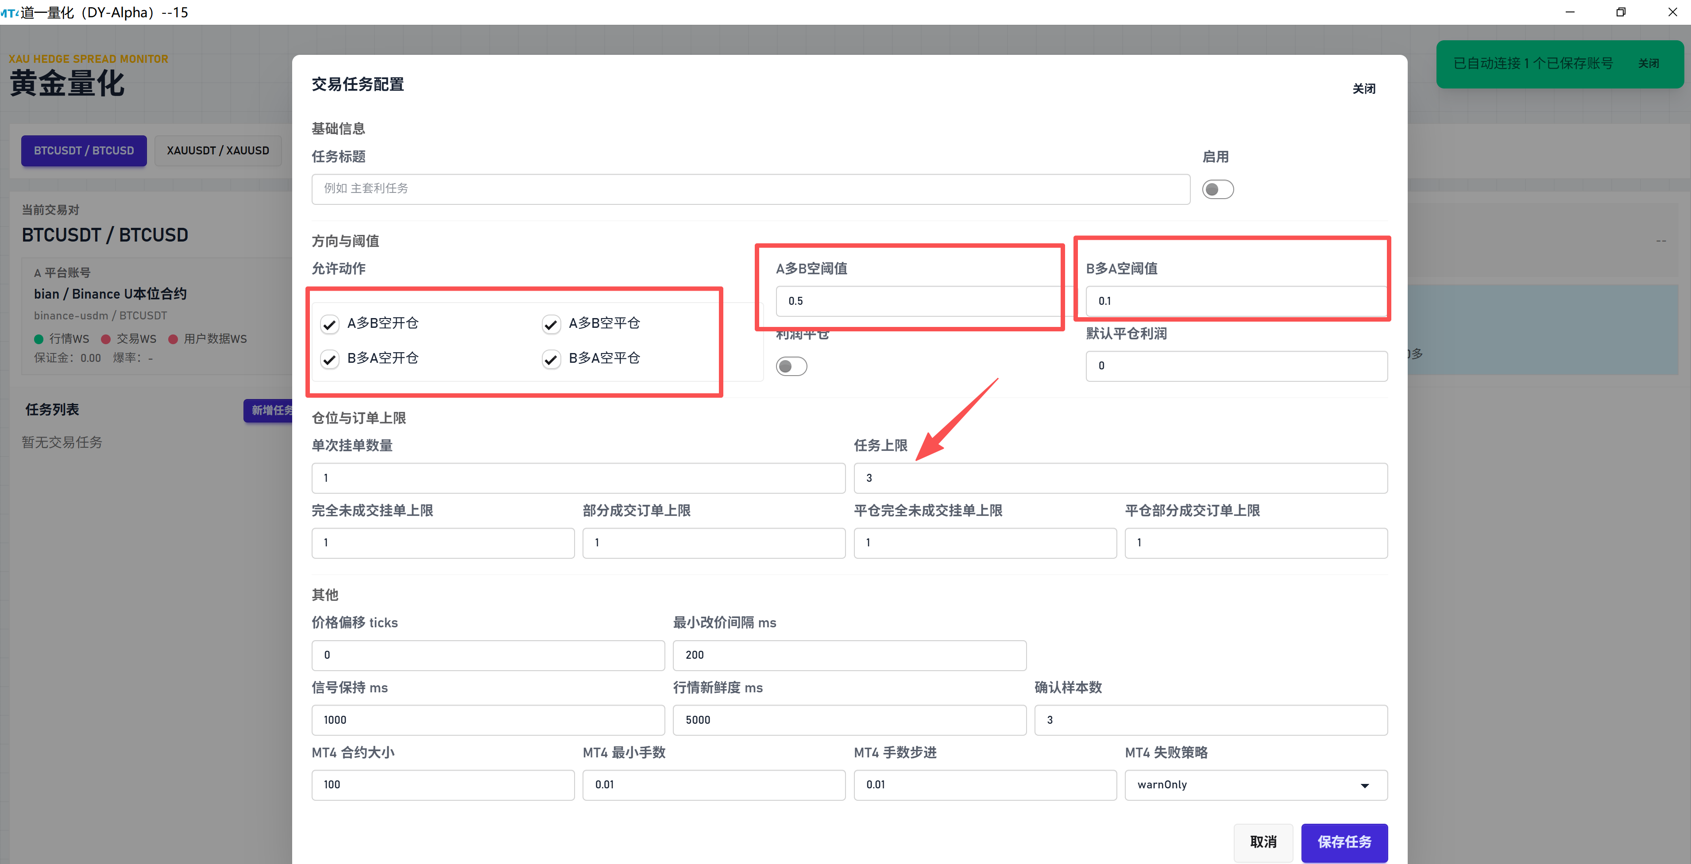Edit the 行情新鲜度 ms field
The width and height of the screenshot is (1691, 864).
coord(849,720)
